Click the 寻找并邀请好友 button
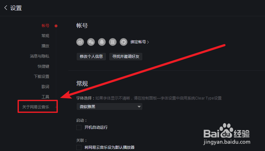 tap(126, 56)
